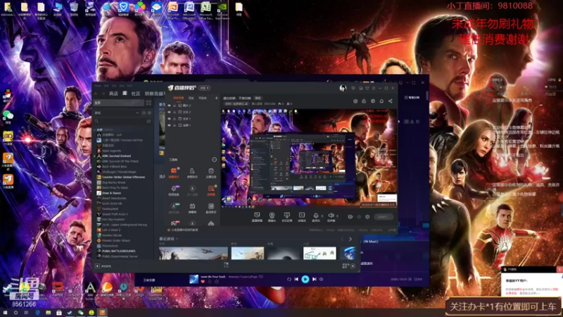Open the second toolbox tool, person icon

tap(192, 170)
